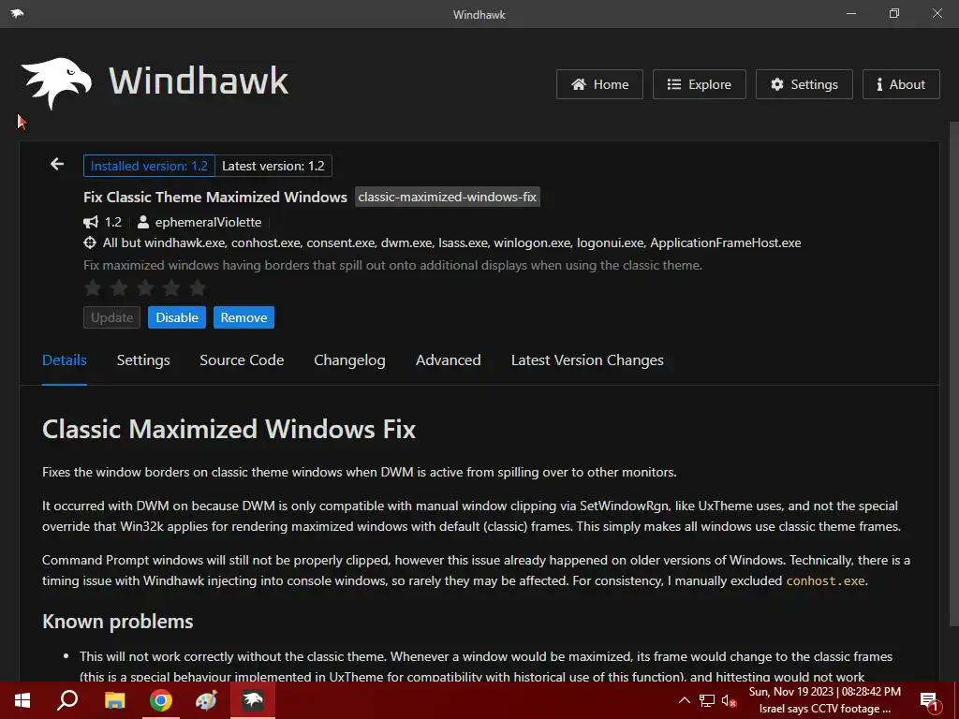Select the Installed version 1.2 option
This screenshot has width=959, height=719.
click(x=149, y=166)
